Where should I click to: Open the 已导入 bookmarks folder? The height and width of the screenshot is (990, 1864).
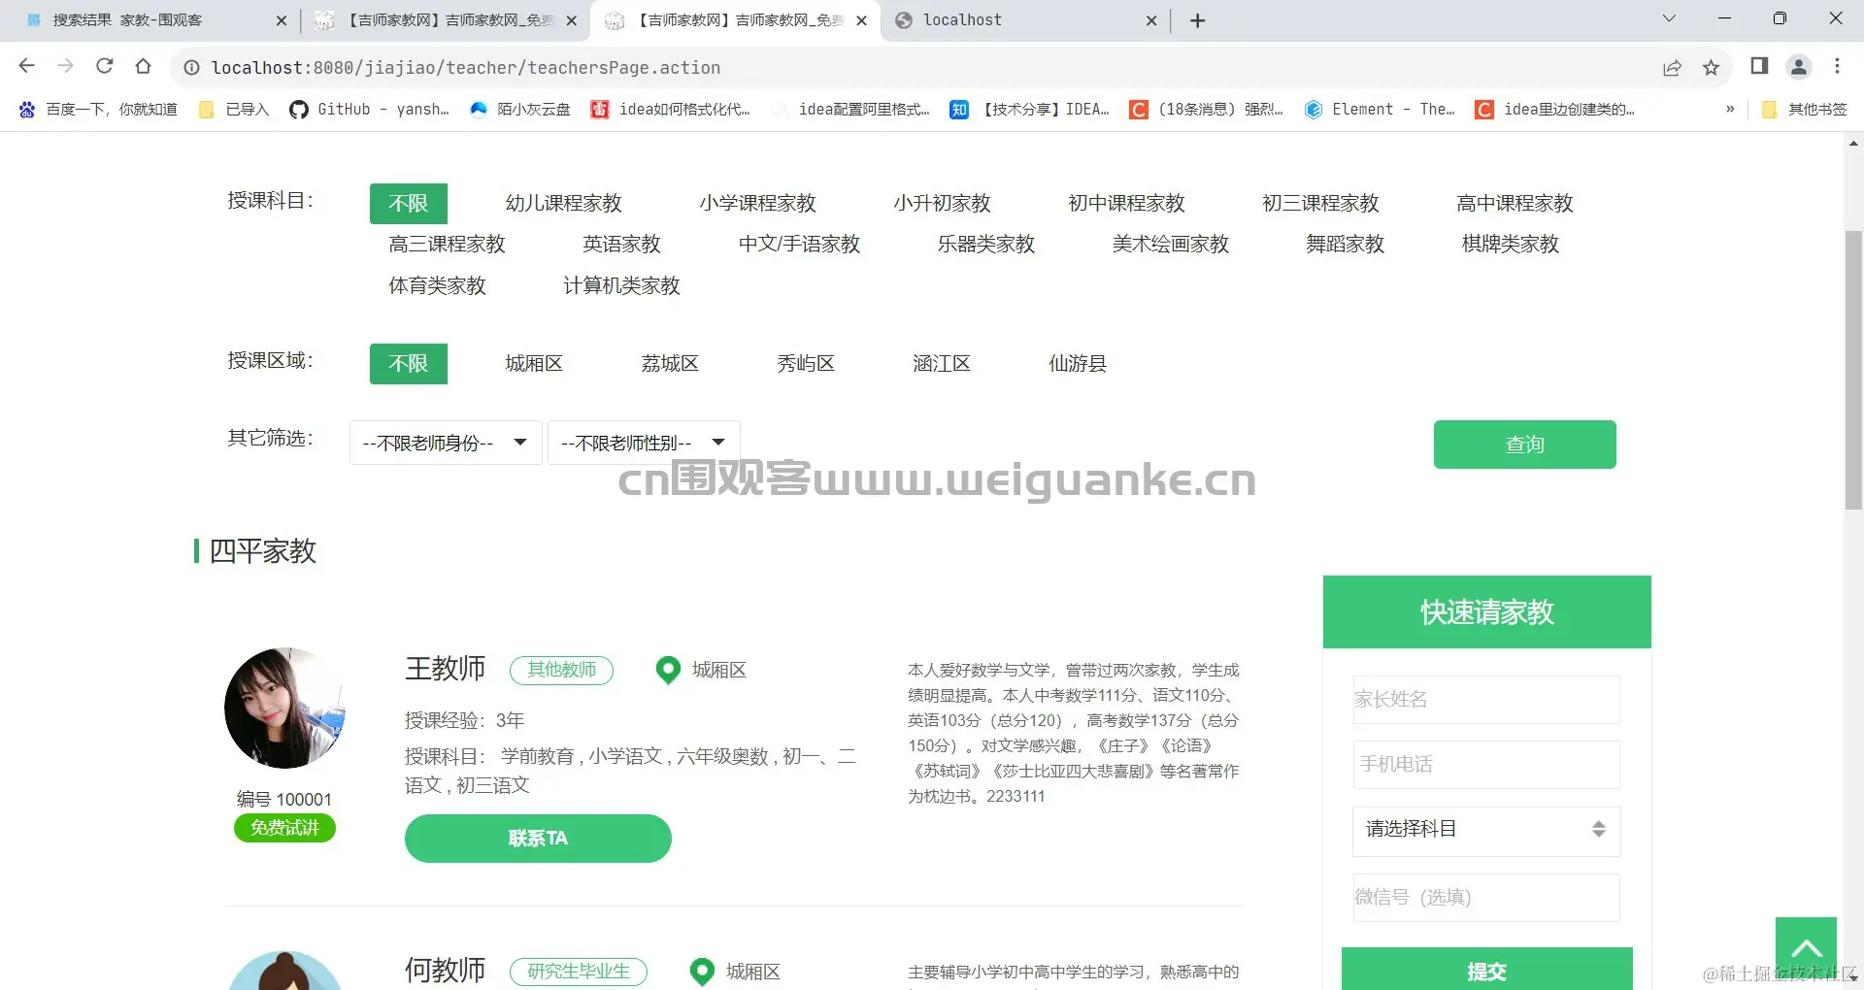pos(234,110)
